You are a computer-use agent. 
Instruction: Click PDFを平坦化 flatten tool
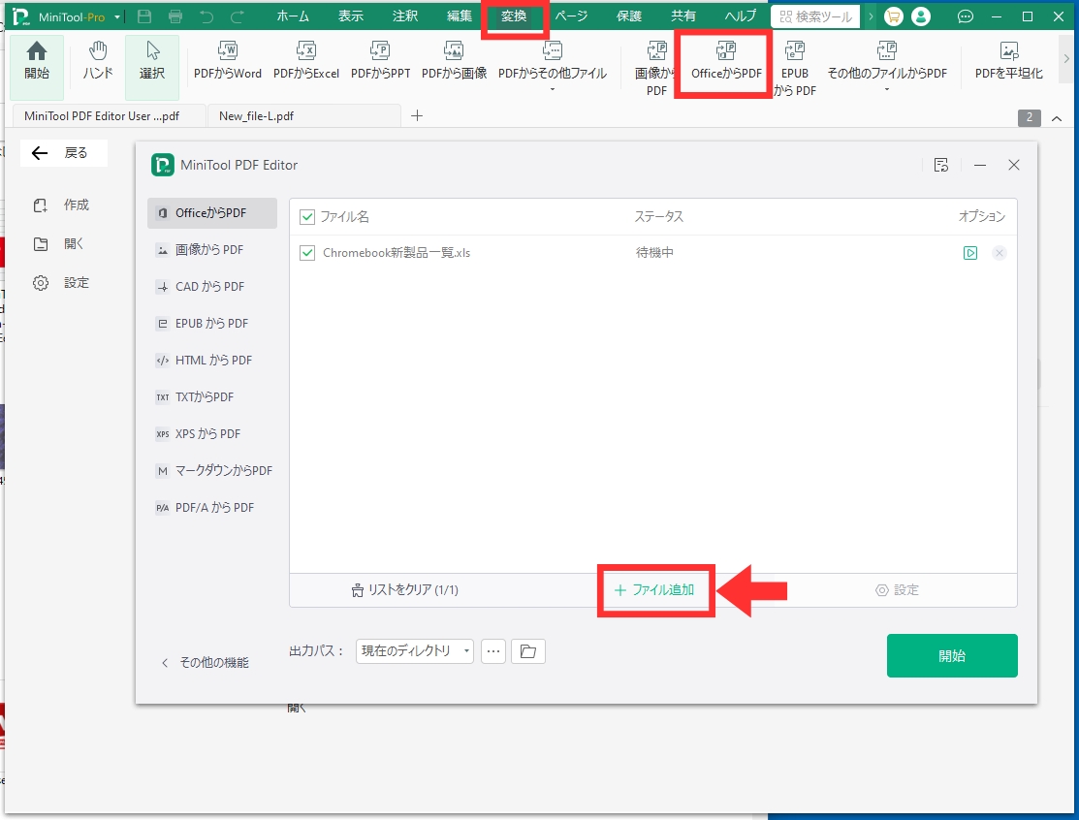coord(1009,60)
